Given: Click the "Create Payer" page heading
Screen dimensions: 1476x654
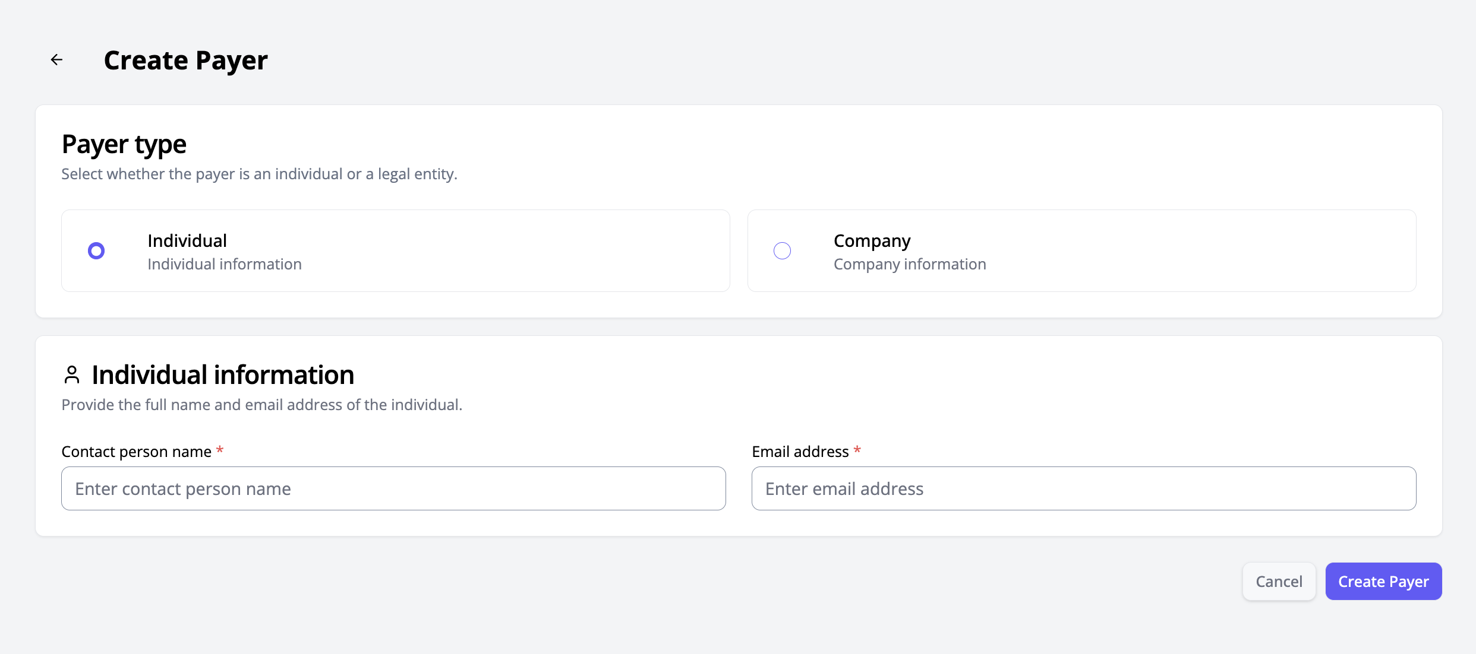Looking at the screenshot, I should coord(185,61).
